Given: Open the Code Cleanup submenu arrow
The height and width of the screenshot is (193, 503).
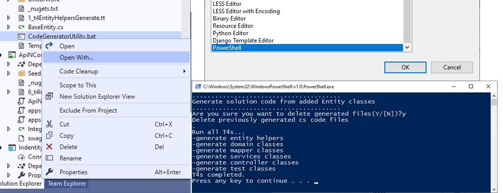Looking at the screenshot, I should click(x=184, y=71).
